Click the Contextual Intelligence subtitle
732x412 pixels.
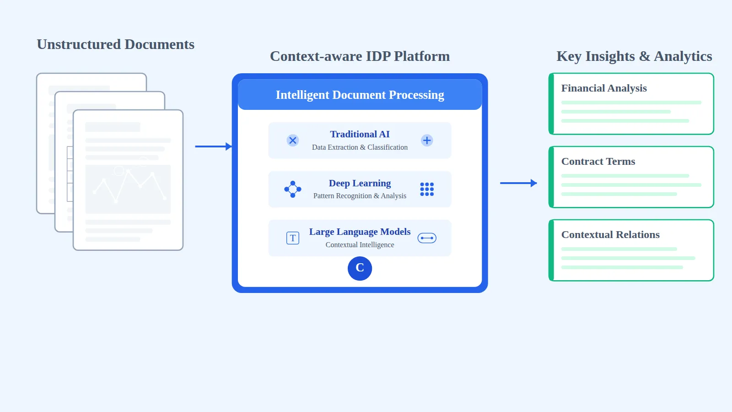click(360, 245)
